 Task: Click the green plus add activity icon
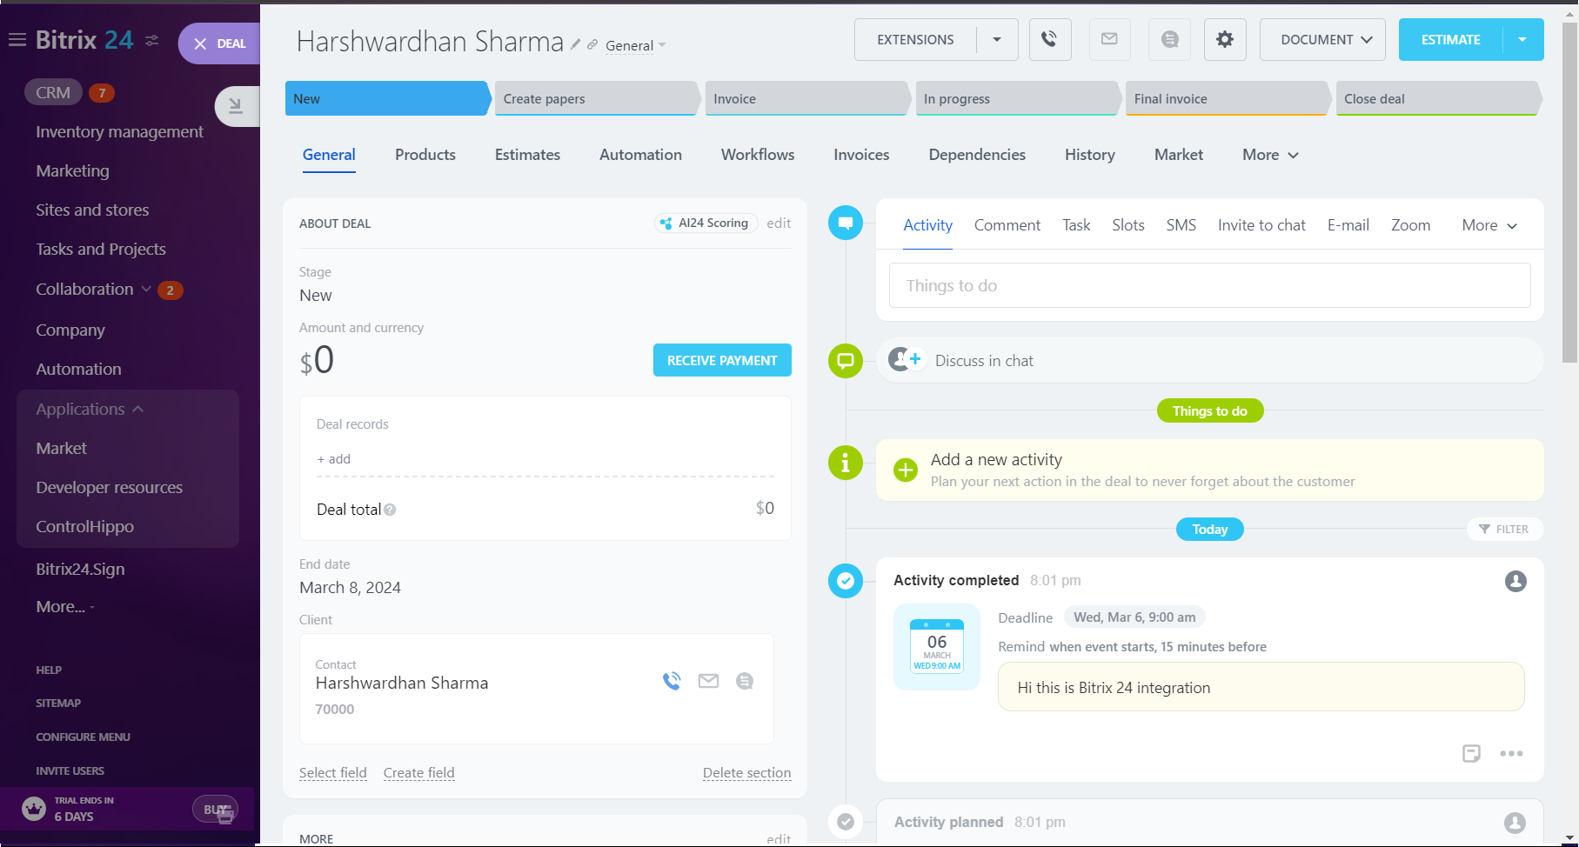coord(905,470)
